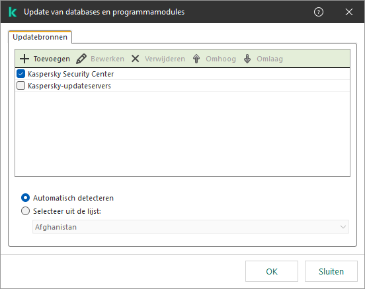Click the Verwijderen label
Image resolution: width=365 pixels, height=289 pixels.
point(165,59)
